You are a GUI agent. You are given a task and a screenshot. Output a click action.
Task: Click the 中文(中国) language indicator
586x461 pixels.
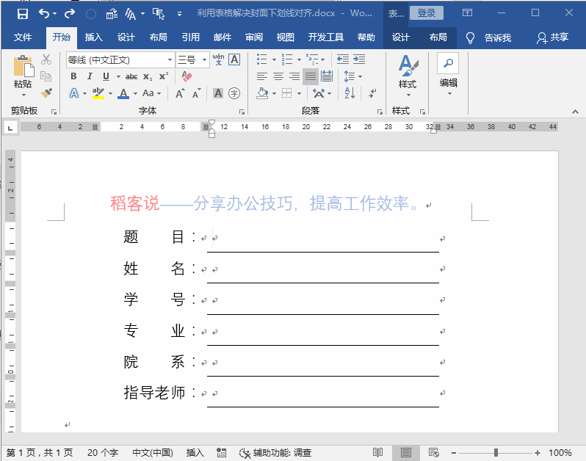point(153,453)
